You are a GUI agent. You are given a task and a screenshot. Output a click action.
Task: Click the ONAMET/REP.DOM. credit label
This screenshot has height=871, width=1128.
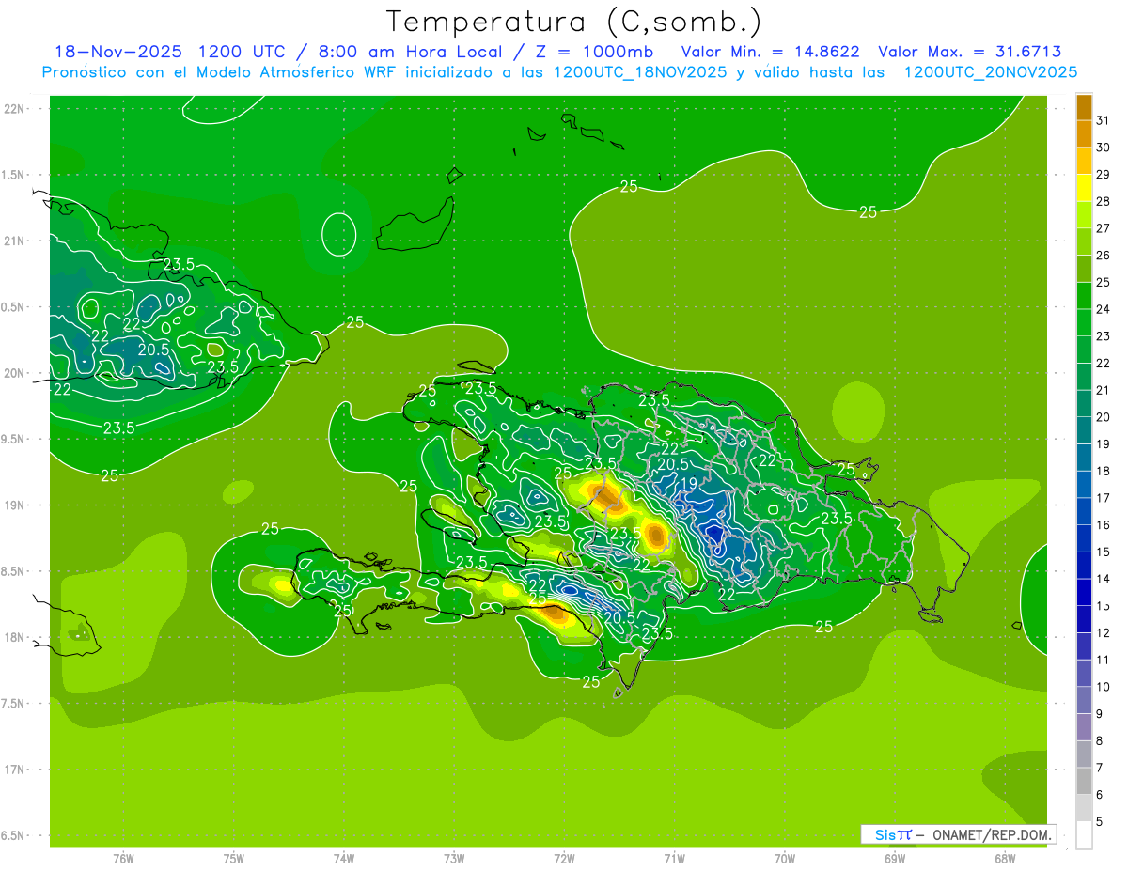tap(991, 834)
